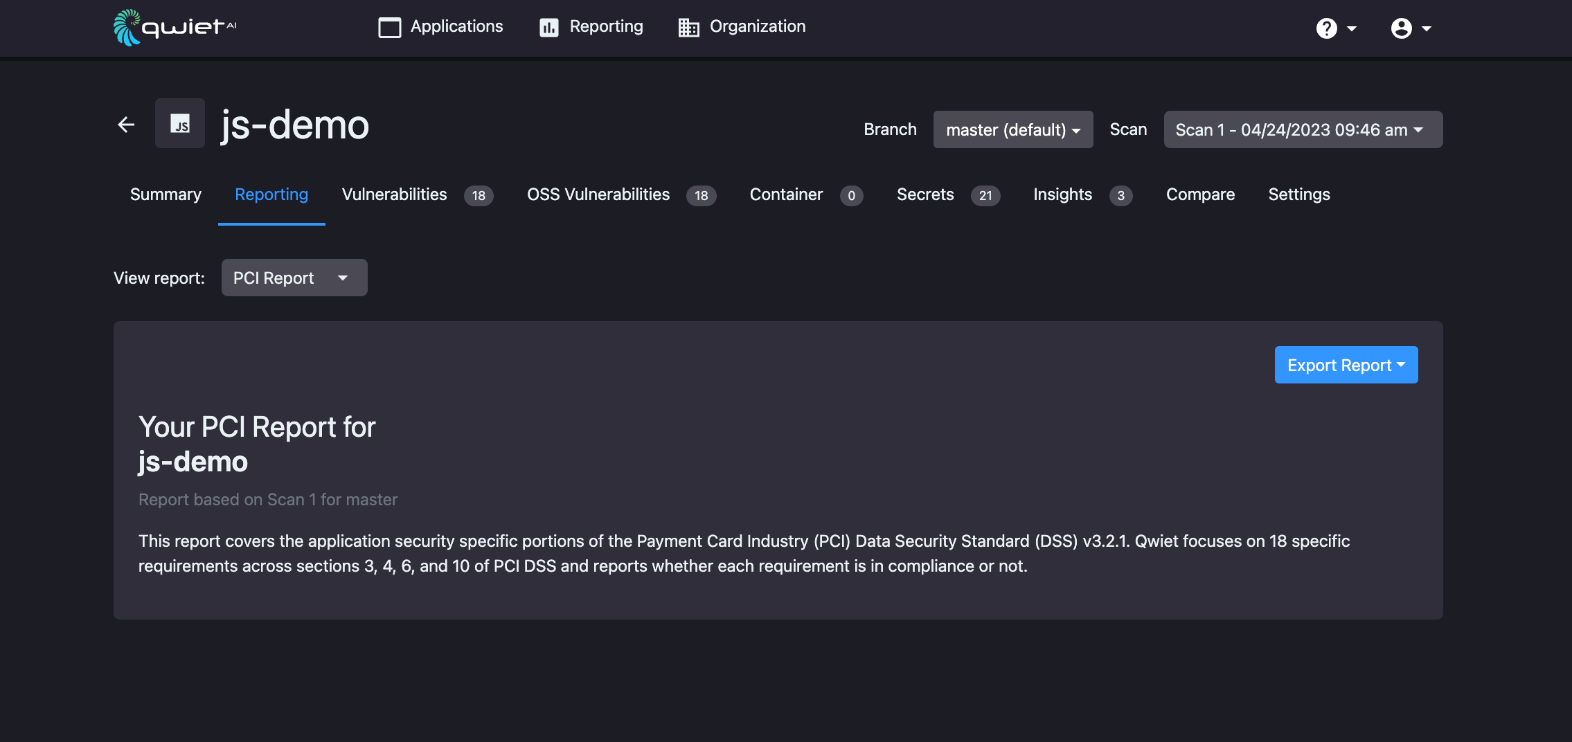
Task: Open the help question mark menu
Action: tap(1336, 28)
